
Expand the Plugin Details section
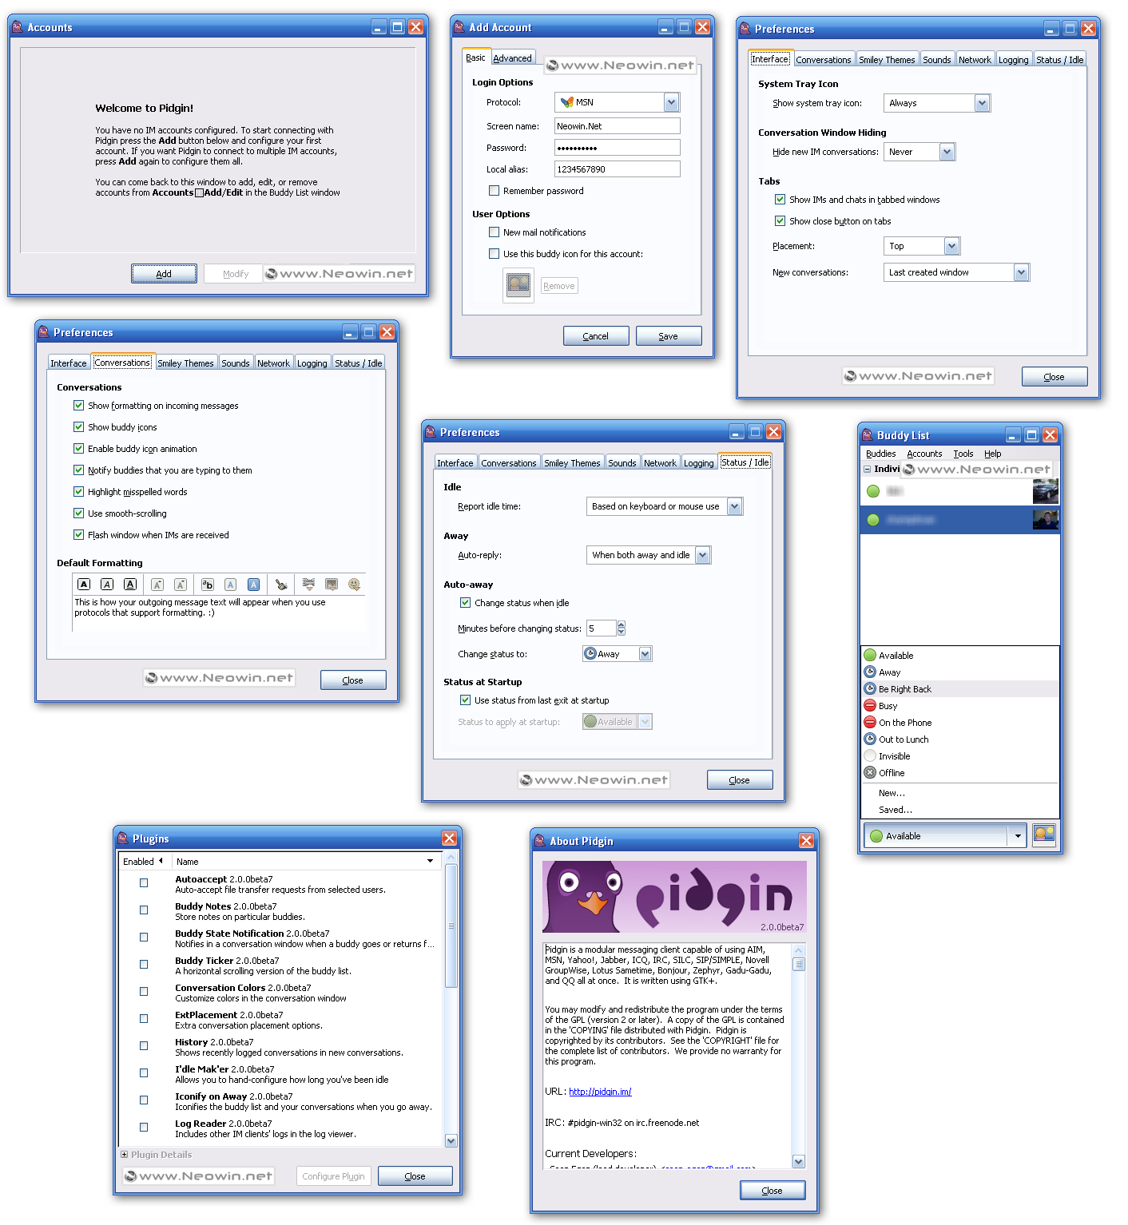[x=125, y=1155]
